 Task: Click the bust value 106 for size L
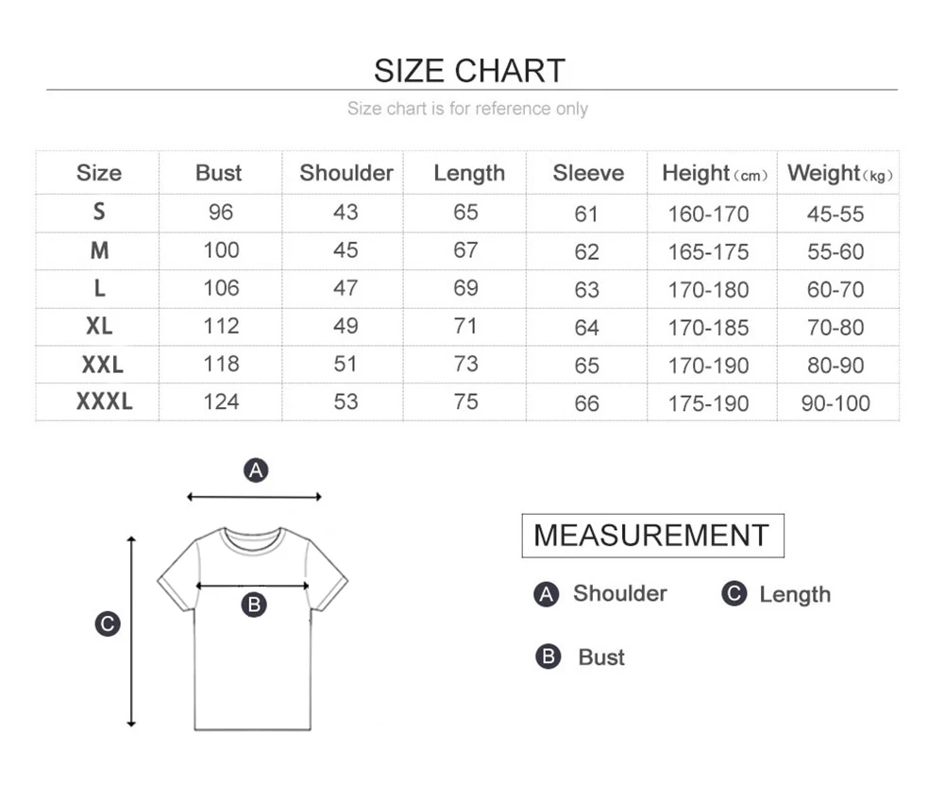221,288
